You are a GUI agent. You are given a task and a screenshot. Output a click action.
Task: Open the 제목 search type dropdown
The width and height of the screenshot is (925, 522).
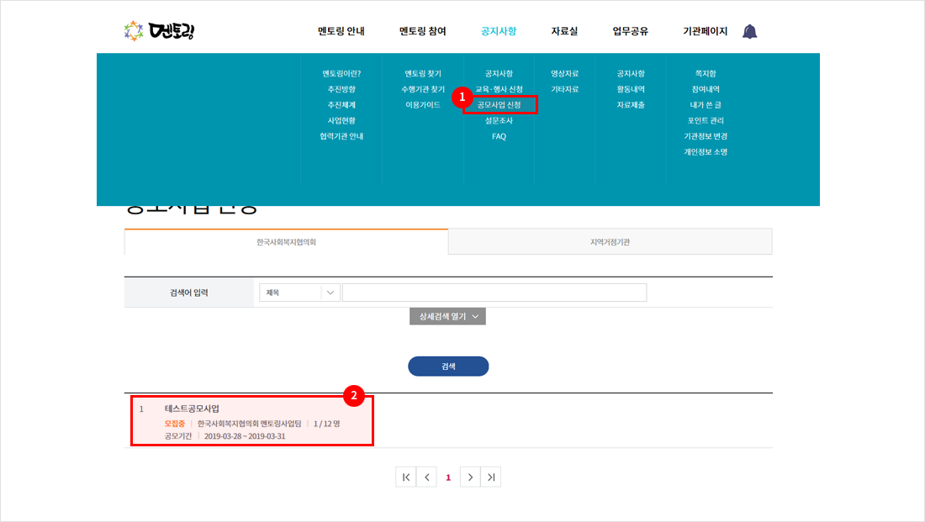pos(299,293)
